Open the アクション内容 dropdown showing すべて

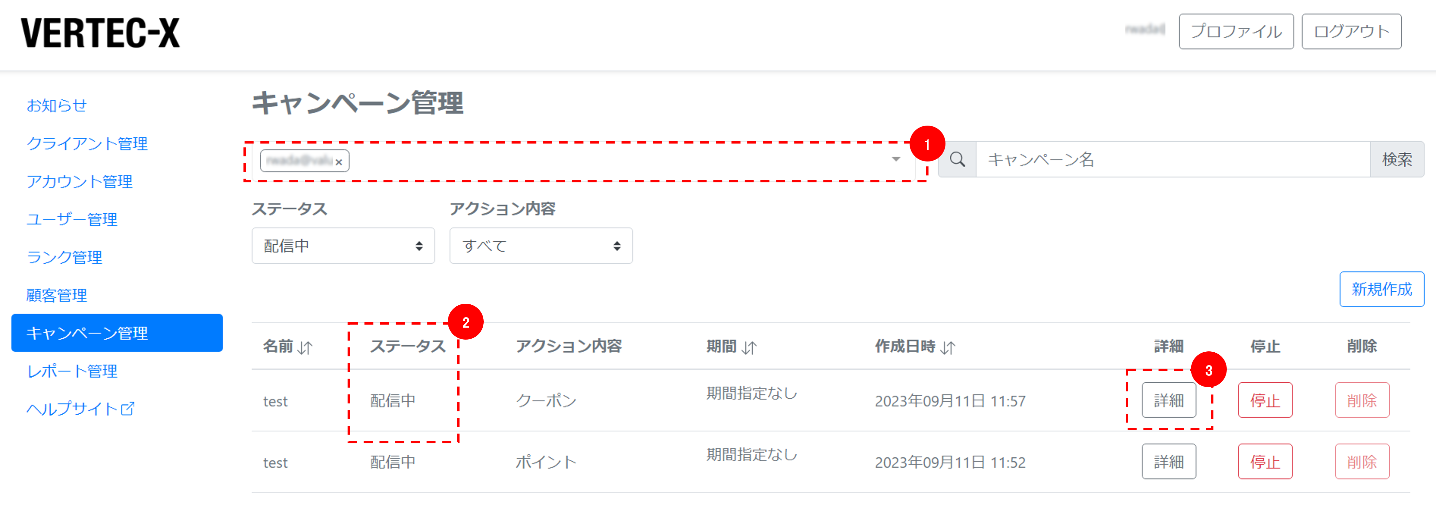[x=541, y=246]
